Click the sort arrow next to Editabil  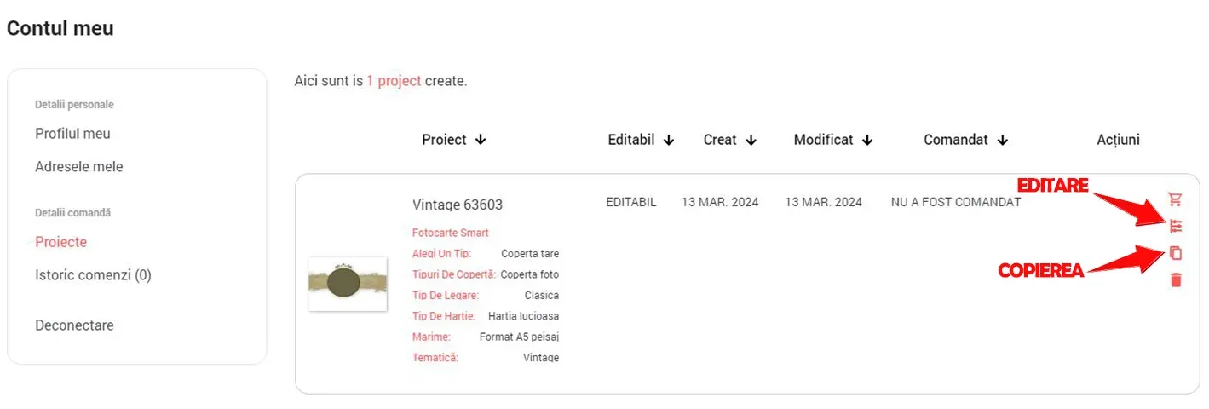[x=668, y=141]
